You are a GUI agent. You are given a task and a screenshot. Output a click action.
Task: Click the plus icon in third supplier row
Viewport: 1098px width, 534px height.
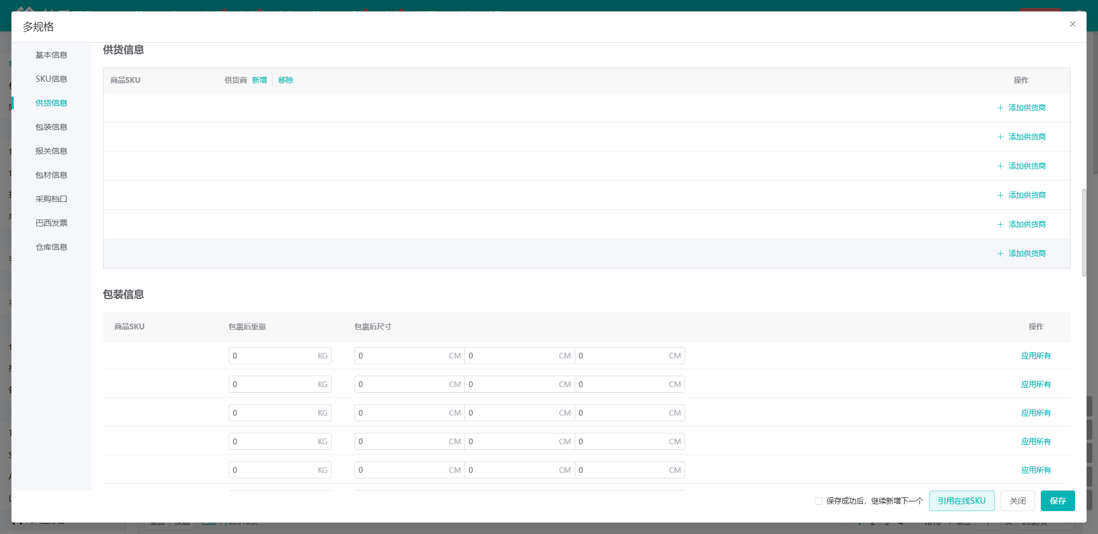tap(1000, 166)
